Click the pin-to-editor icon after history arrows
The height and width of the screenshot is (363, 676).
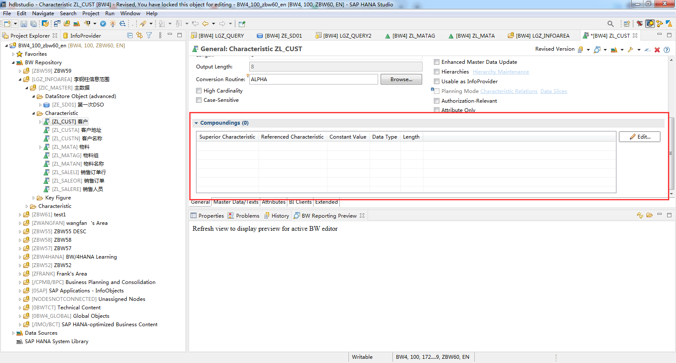(x=242, y=24)
